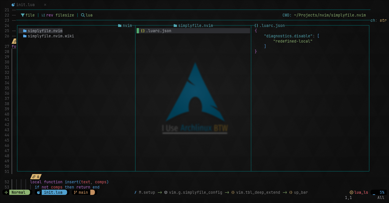389x203 pixels.
Task: Click the green selection marker beside .luarc.json
Action: (138, 31)
